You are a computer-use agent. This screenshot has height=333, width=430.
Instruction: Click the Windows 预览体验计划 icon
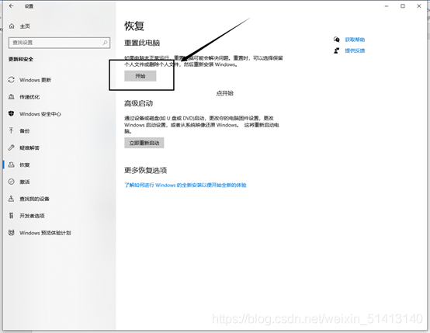pyautogui.click(x=11, y=233)
